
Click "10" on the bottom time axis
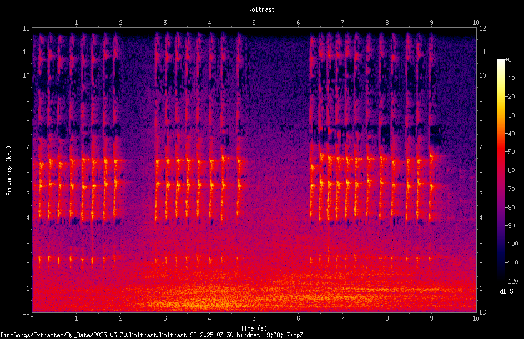click(x=476, y=318)
